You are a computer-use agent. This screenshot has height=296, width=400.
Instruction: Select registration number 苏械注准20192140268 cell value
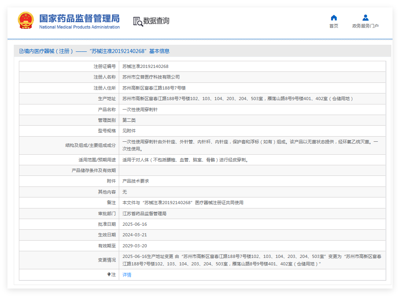pyautogui.click(x=146, y=66)
